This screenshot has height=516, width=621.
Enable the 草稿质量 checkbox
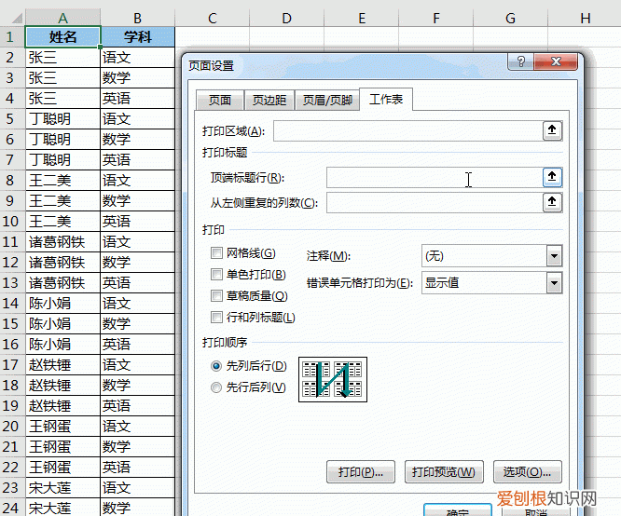216,295
